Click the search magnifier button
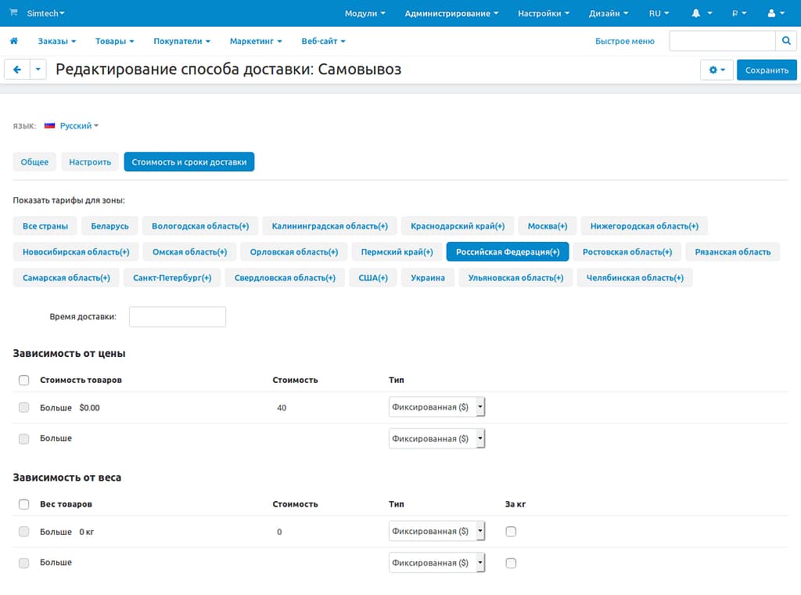801x595 pixels. 786,41
